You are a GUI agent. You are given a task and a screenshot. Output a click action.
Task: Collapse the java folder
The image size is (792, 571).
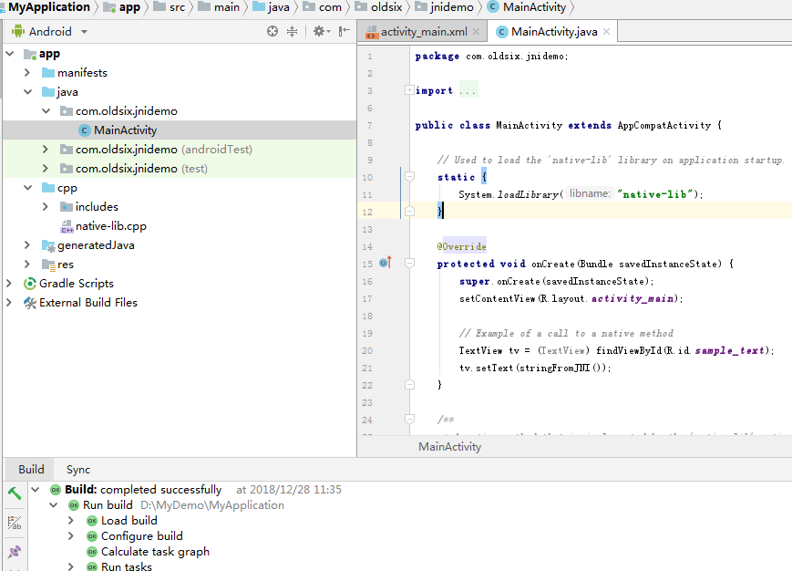pyautogui.click(x=27, y=92)
